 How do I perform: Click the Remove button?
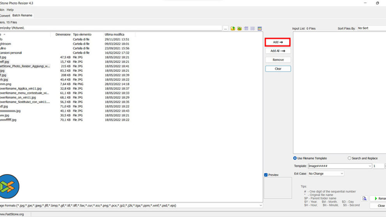(x=278, y=60)
